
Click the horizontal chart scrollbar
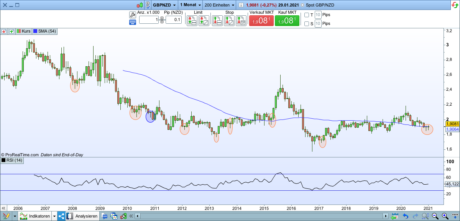pos(261,216)
